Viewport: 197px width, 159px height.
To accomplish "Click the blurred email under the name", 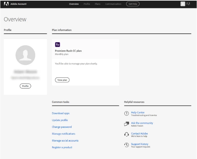I will [25, 78].
